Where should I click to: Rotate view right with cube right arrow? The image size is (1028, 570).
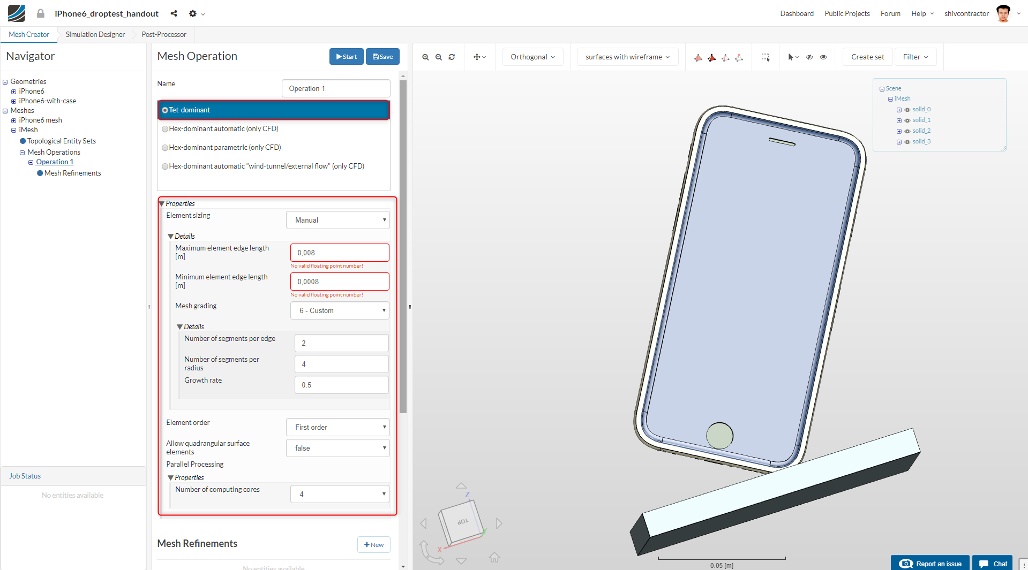pyautogui.click(x=499, y=523)
